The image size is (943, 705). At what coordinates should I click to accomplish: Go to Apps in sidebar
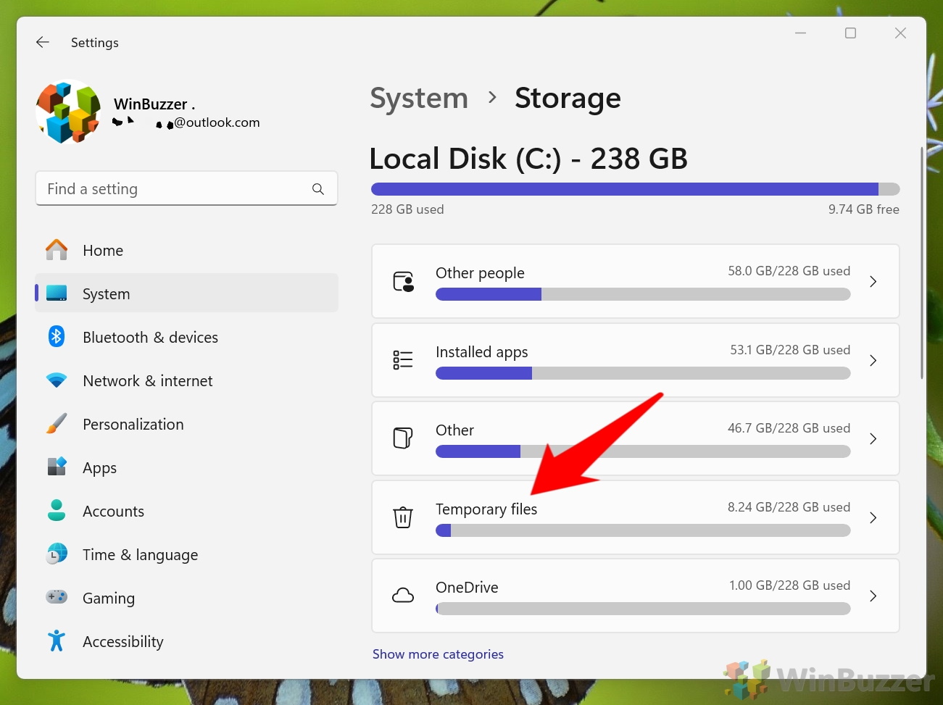99,468
